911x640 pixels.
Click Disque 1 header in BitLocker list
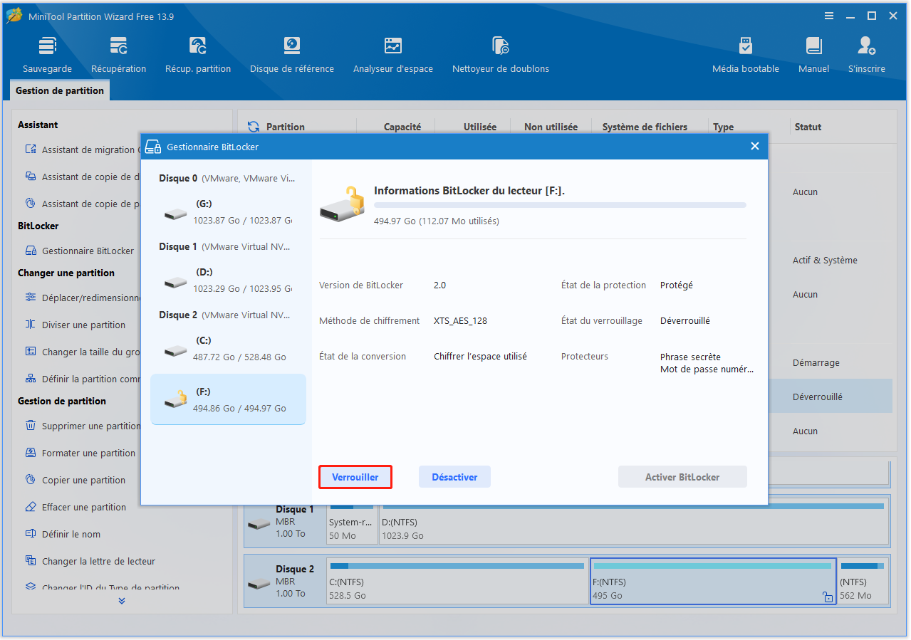[226, 246]
